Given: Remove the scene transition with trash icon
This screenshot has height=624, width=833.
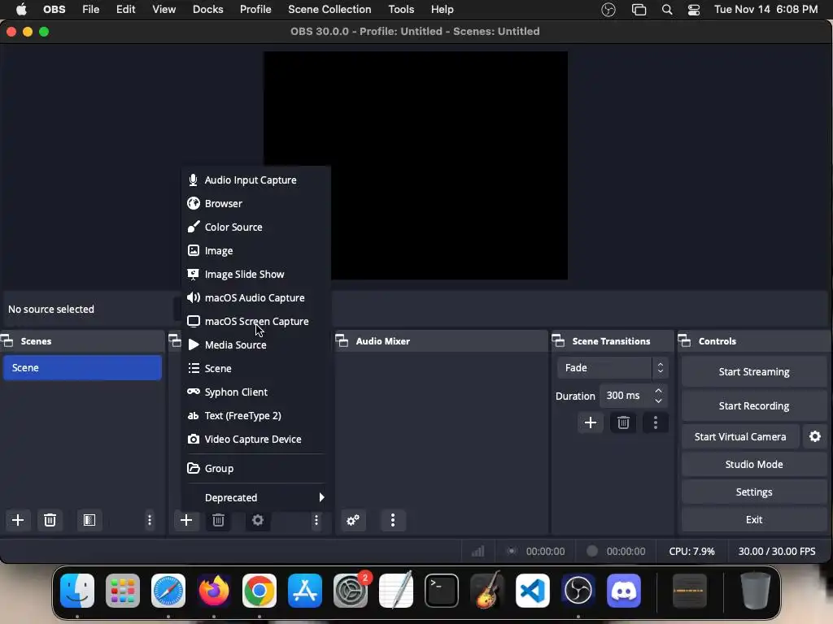Looking at the screenshot, I should coord(623,422).
